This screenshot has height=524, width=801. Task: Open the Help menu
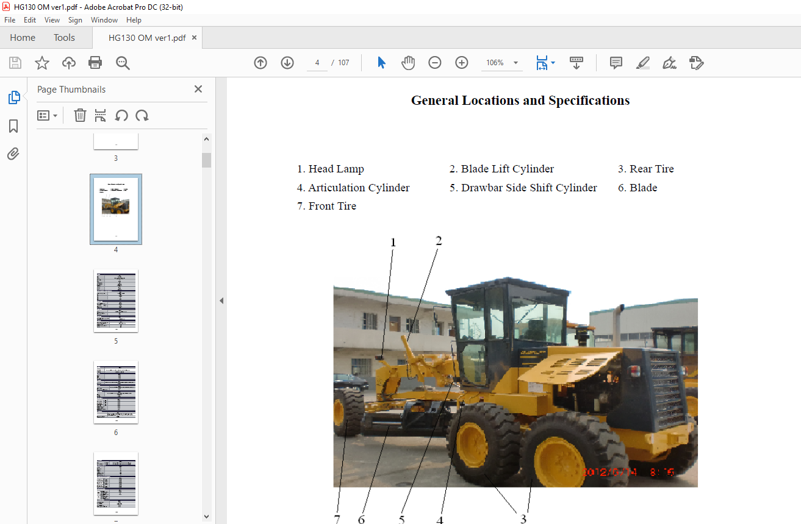134,20
